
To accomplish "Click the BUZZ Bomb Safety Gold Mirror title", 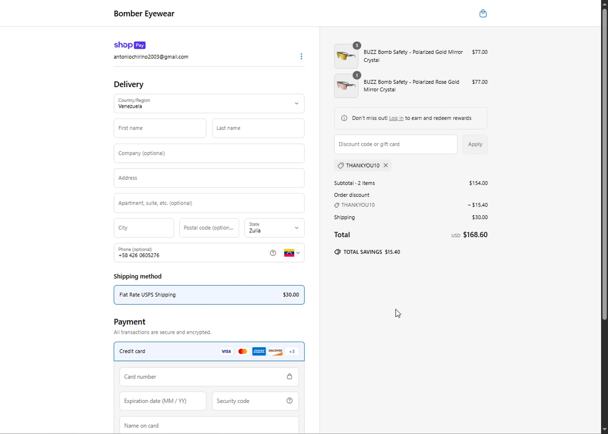I will (413, 56).
